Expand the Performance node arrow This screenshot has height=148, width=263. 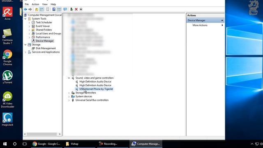(x=29, y=37)
